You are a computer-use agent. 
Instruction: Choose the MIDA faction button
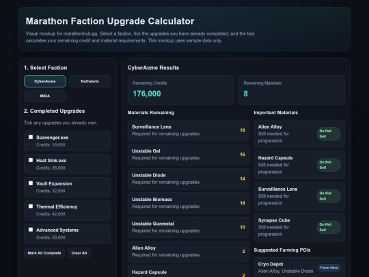45,96
